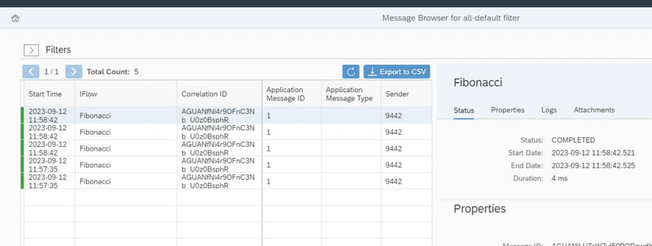
Task: Open the Logs tab
Action: 549,110
